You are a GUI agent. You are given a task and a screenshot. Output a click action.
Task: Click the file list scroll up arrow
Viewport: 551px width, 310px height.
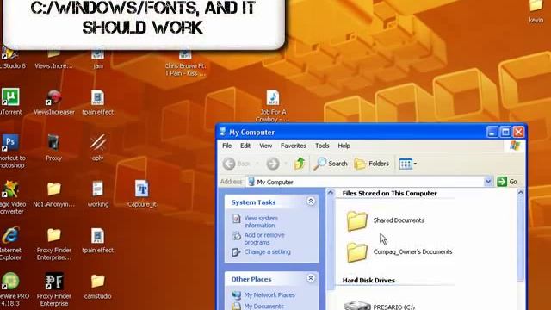pos(521,192)
